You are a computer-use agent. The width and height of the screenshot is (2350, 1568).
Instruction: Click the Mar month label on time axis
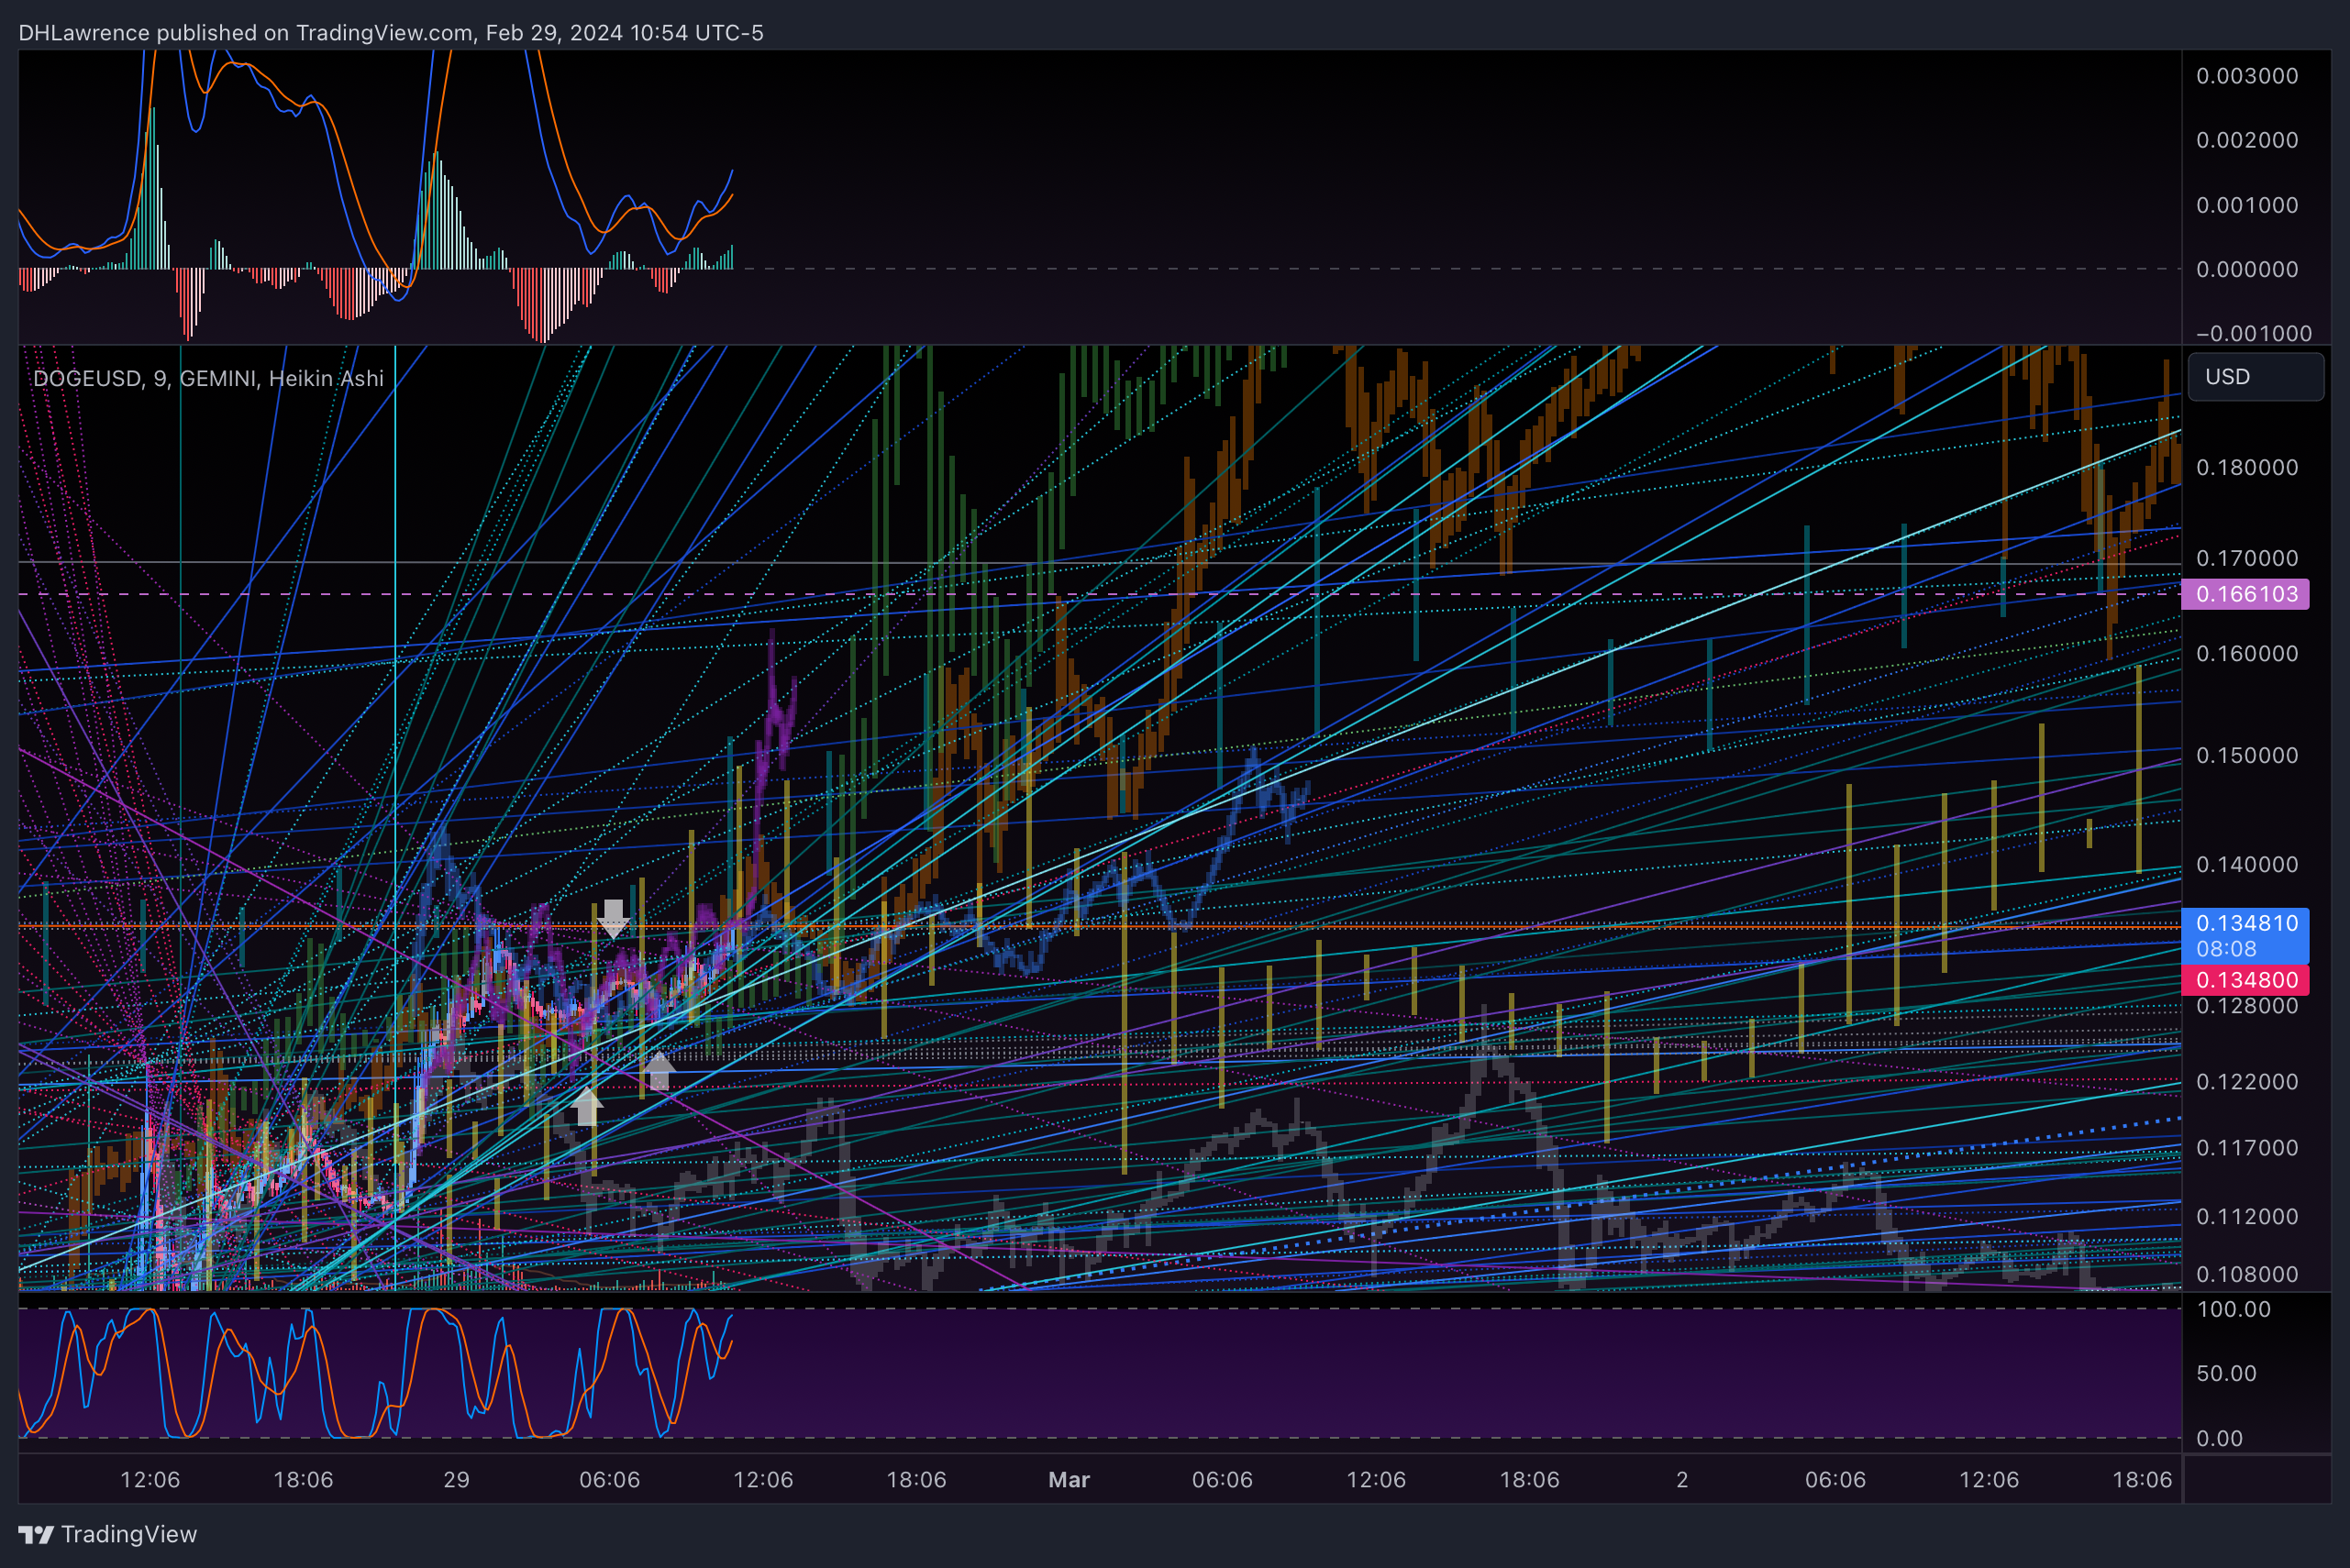pos(1069,1480)
